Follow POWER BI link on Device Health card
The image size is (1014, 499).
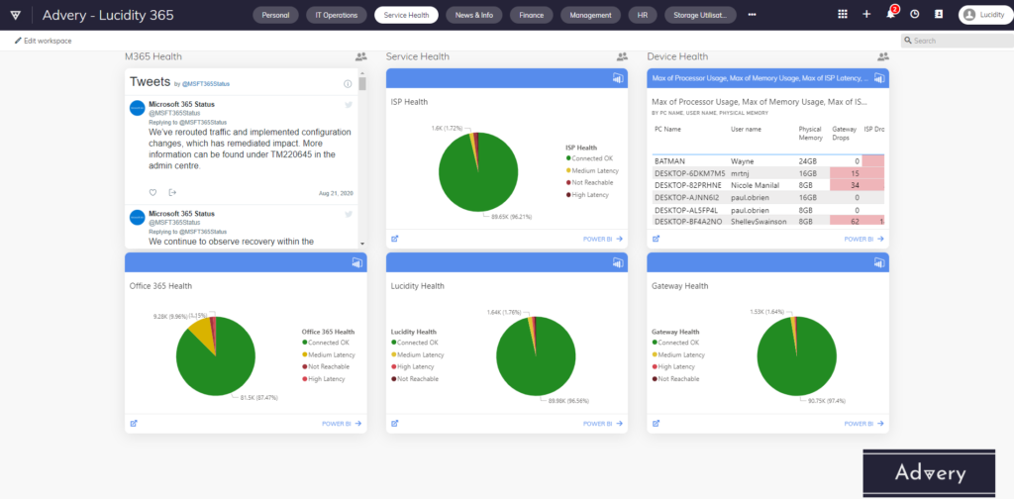[x=863, y=240]
